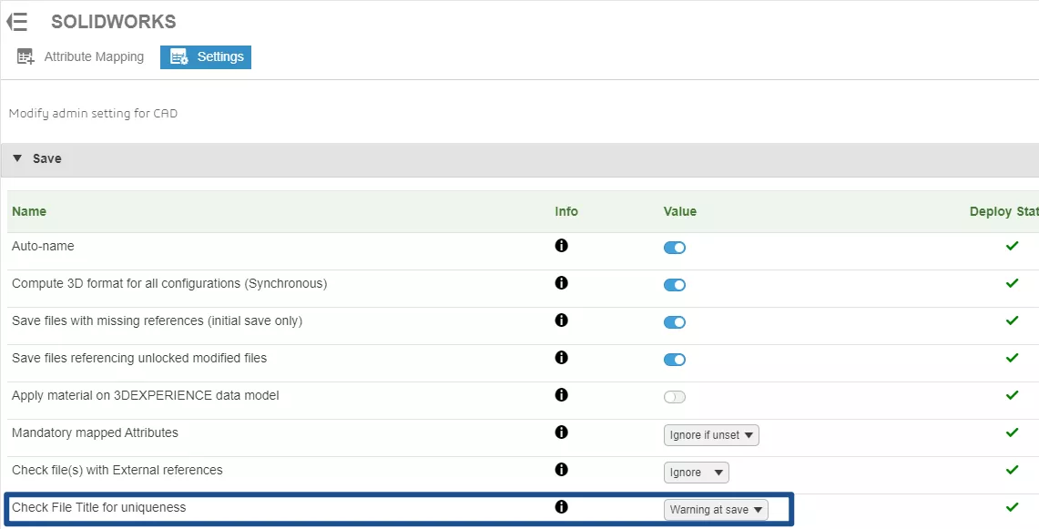Viewport: 1039px width, 529px height.
Task: Click info icon for Mandatory mapped Attributes
Action: (x=561, y=432)
